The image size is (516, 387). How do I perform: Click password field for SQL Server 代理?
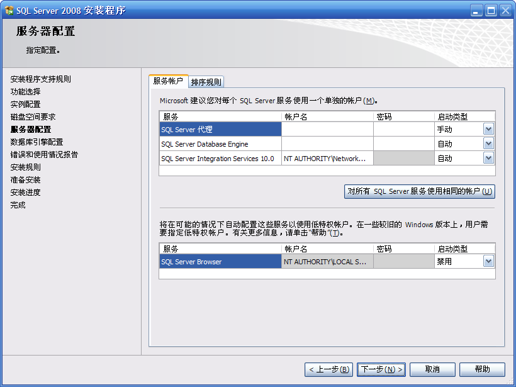pos(403,129)
